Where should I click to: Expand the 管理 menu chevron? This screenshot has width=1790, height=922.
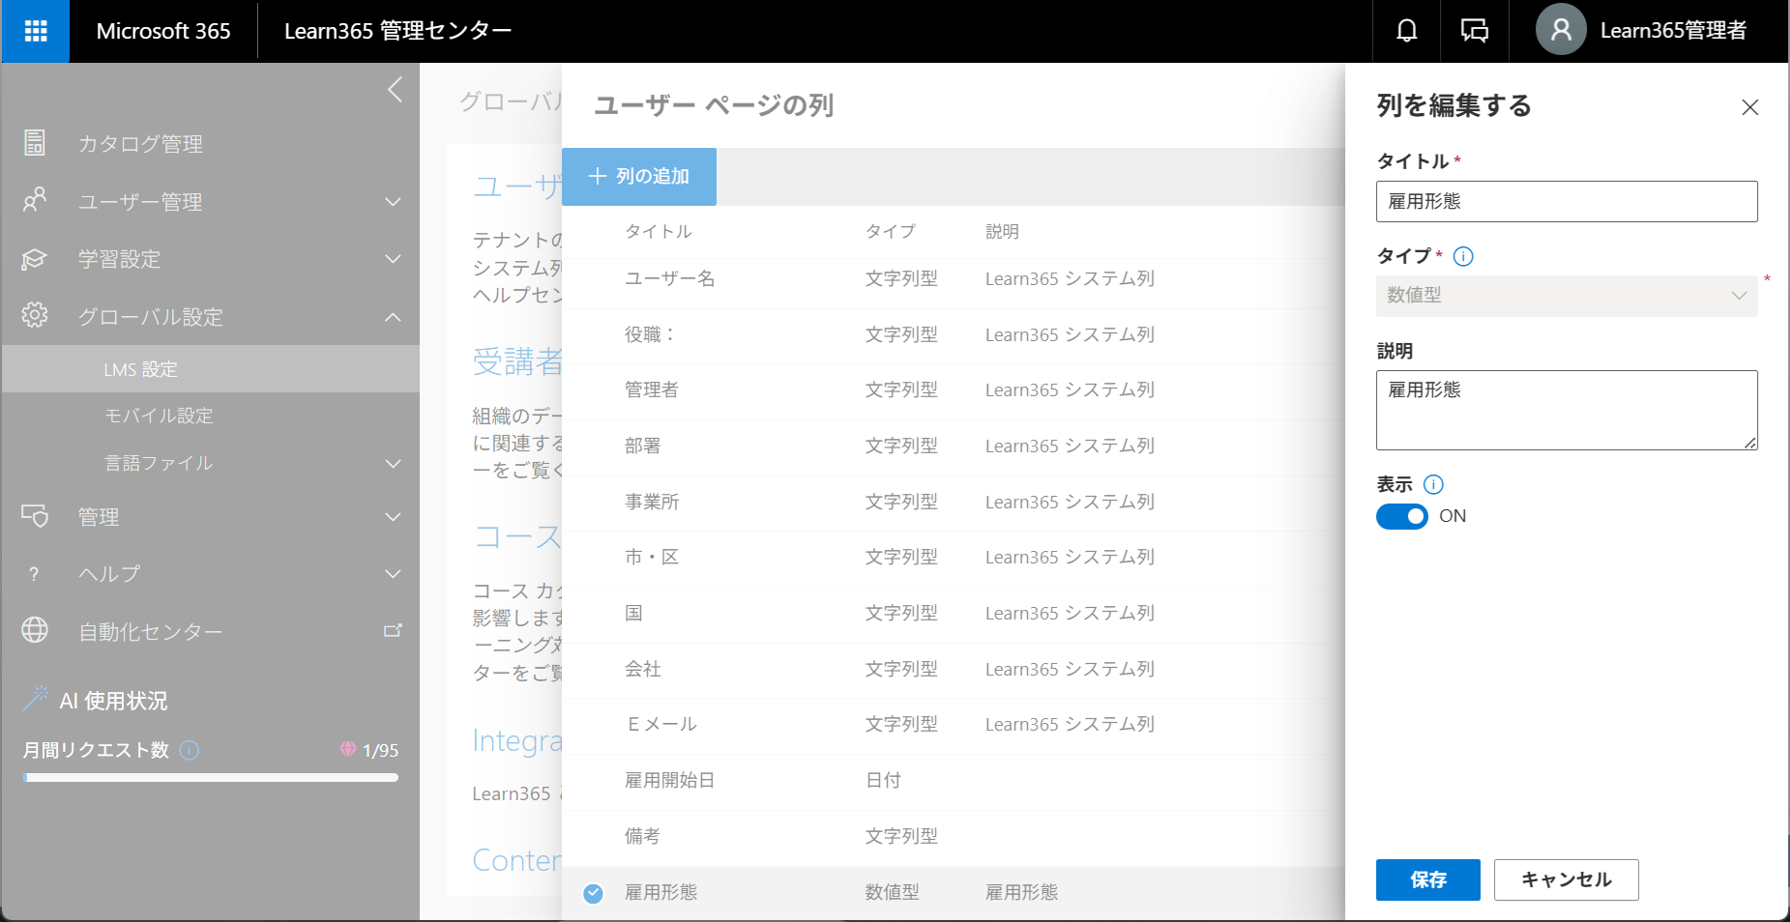pyautogui.click(x=393, y=517)
